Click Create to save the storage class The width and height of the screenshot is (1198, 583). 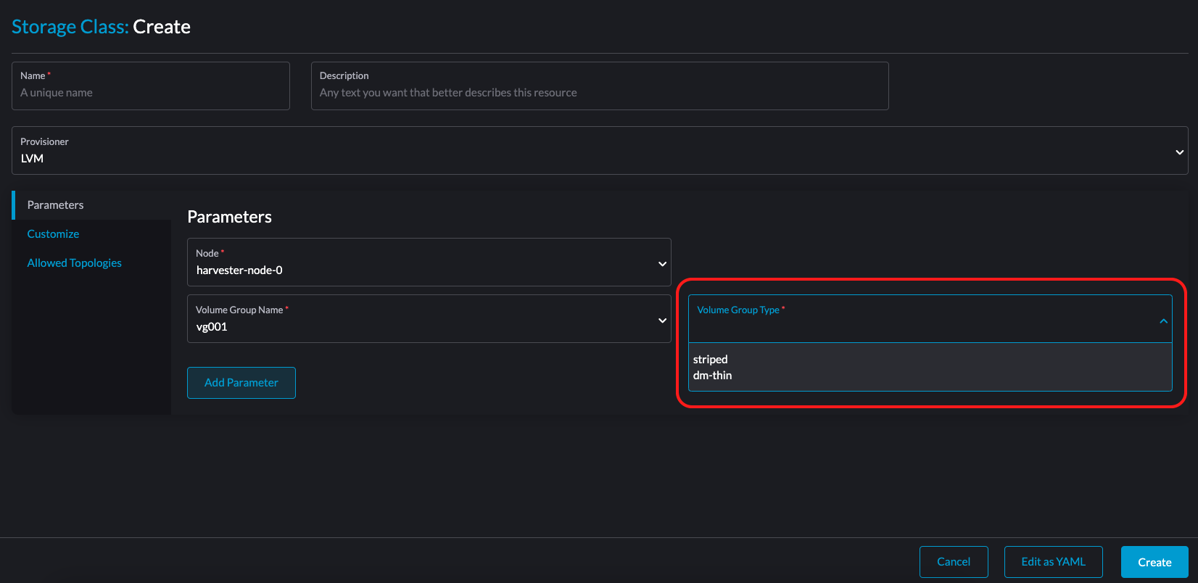tap(1154, 562)
